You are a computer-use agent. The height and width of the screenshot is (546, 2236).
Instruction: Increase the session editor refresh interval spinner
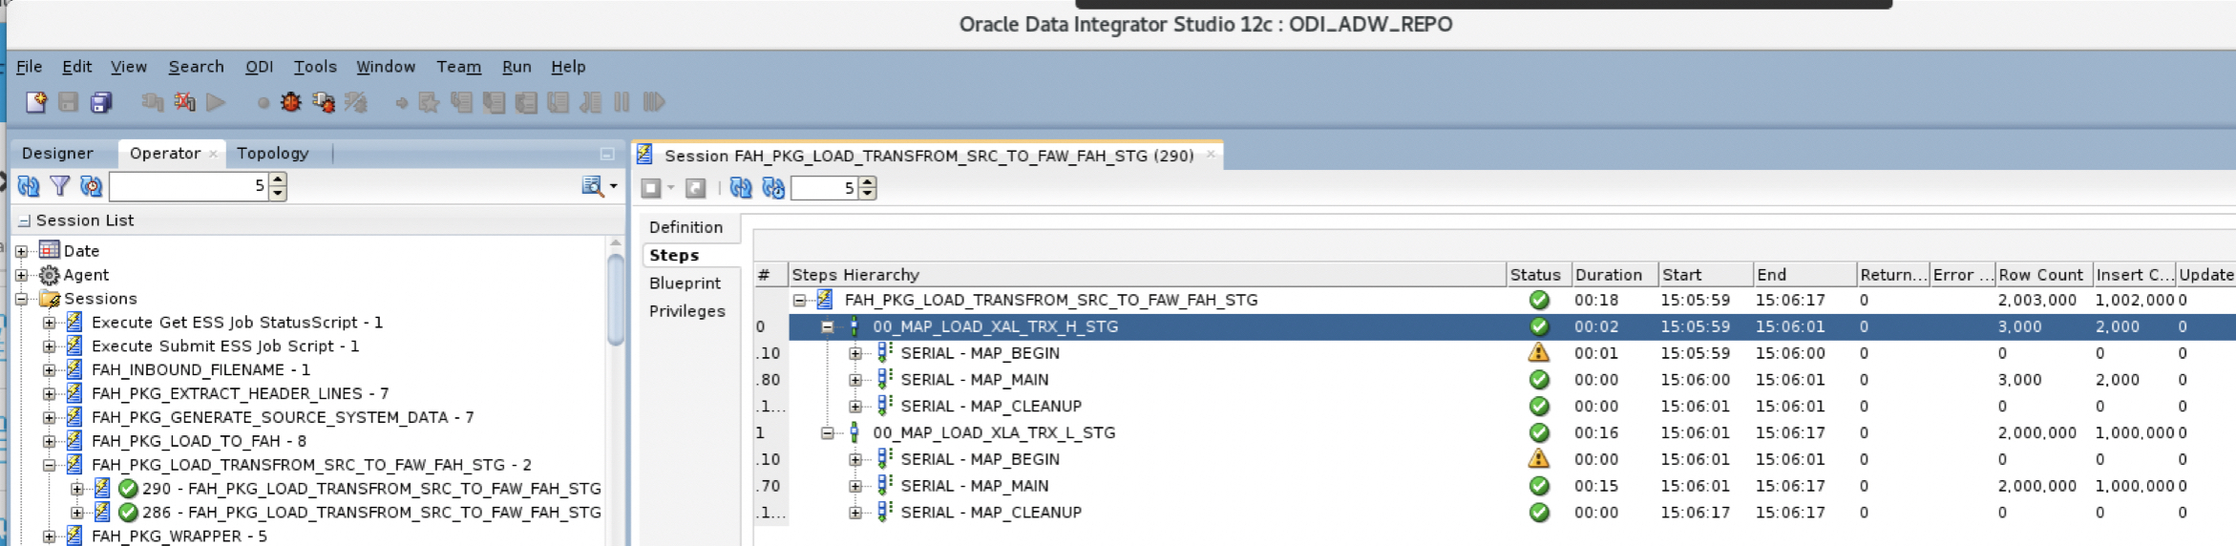point(868,182)
